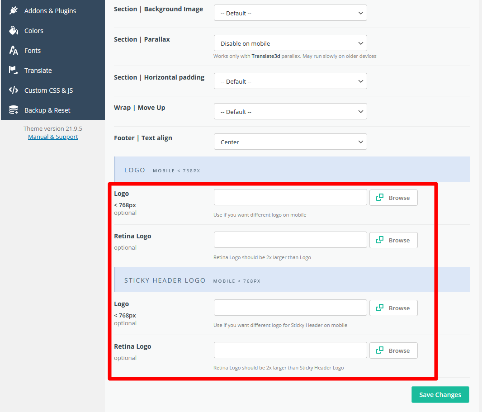The image size is (482, 412).
Task: Click 'Footer | Text align' label
Action: [x=143, y=138]
